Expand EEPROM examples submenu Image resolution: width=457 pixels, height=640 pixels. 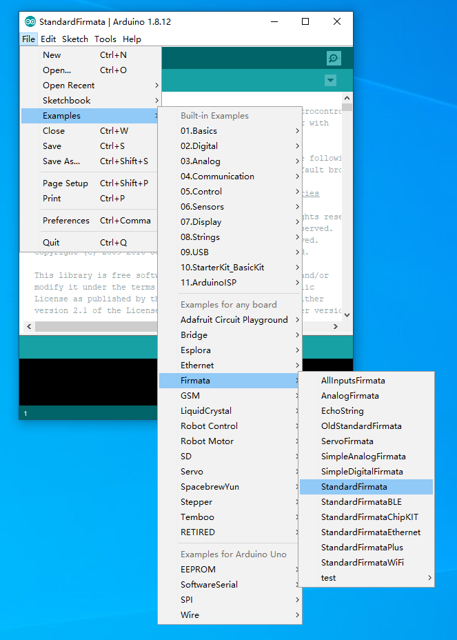click(230, 570)
